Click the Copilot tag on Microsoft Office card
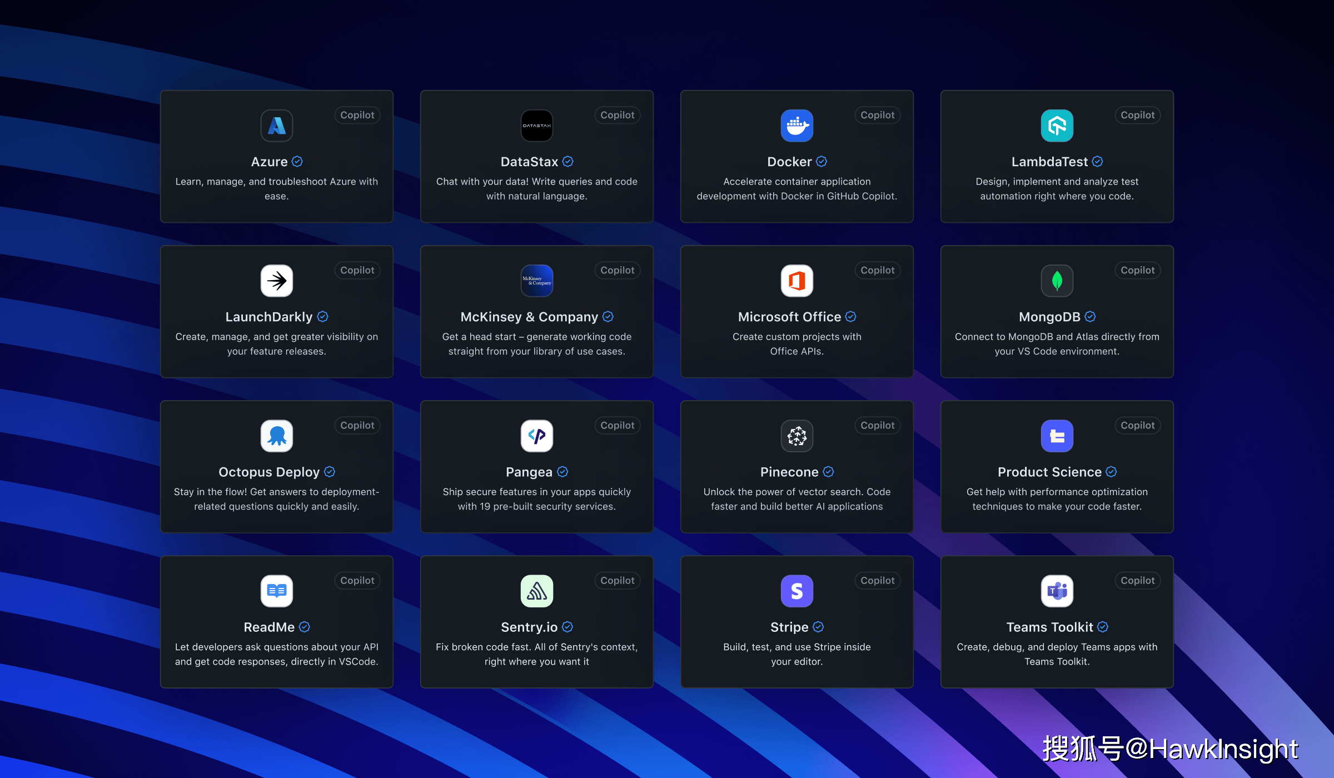This screenshot has width=1334, height=778. pos(878,270)
